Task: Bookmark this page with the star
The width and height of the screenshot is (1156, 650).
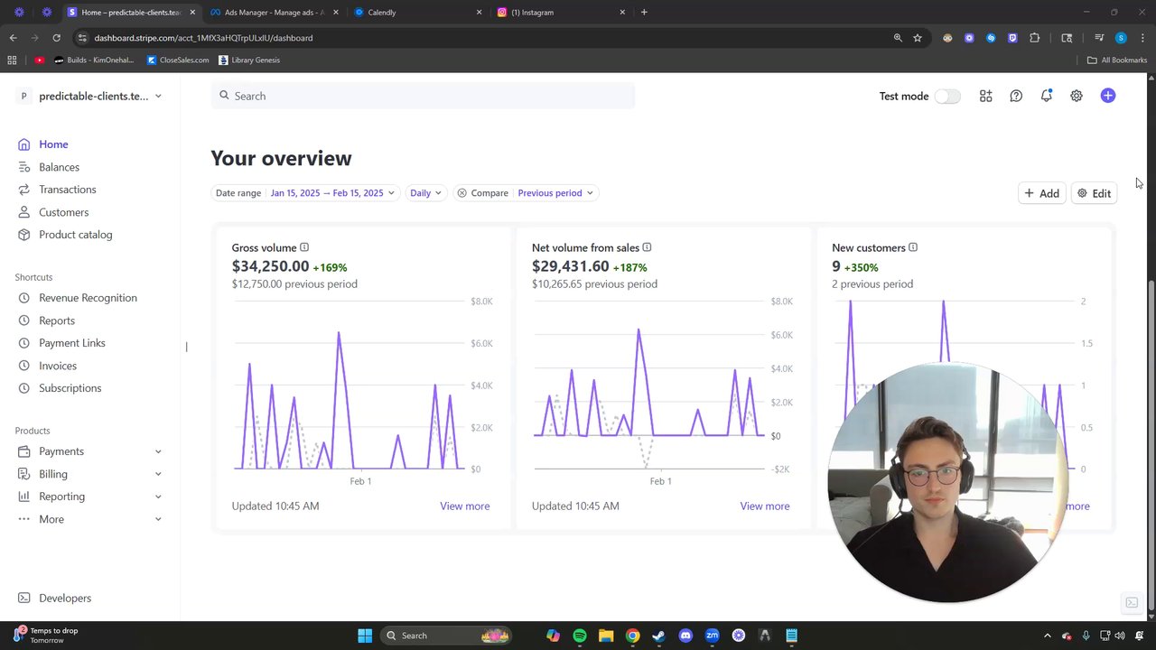Action: pyautogui.click(x=918, y=38)
